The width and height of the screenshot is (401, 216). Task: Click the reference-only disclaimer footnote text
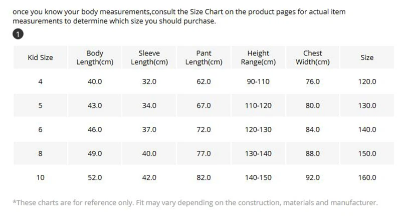click(195, 202)
